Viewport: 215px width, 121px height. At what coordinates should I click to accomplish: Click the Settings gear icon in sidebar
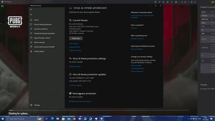click(31, 105)
